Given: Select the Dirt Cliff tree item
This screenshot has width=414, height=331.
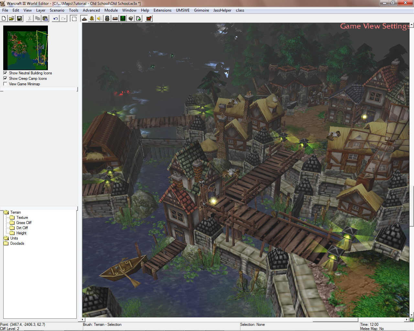Looking at the screenshot, I should pyautogui.click(x=22, y=228).
